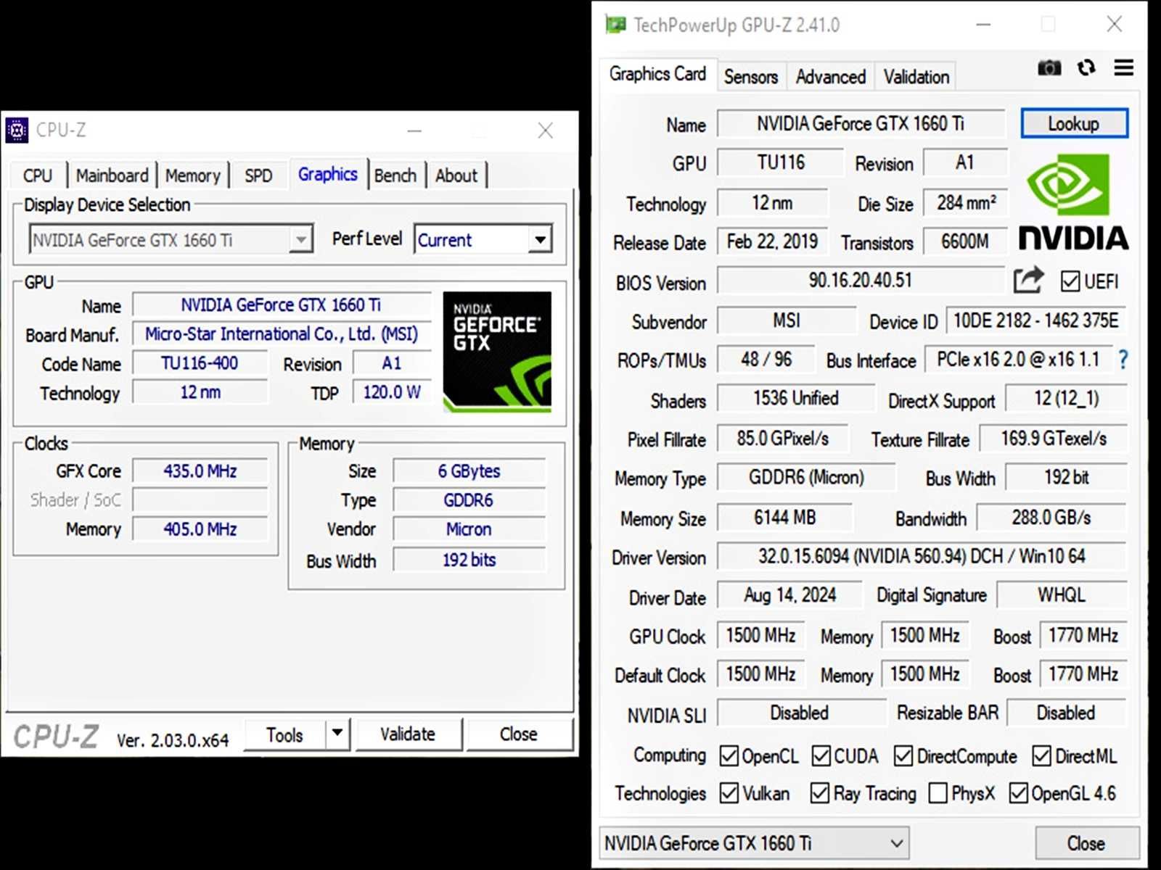Toggle the OpenCL checkbox

tap(729, 756)
